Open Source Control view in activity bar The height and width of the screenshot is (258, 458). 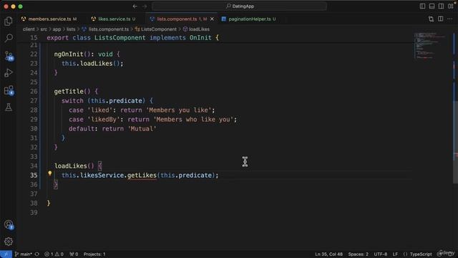point(9,56)
